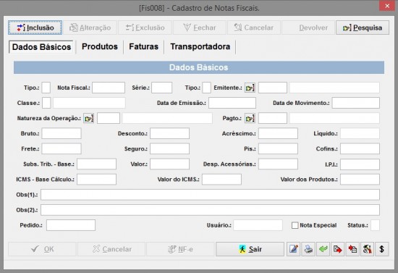Click the Nota Fiscal number field
Screen dimensions: 398x273
pyautogui.click(x=109, y=88)
